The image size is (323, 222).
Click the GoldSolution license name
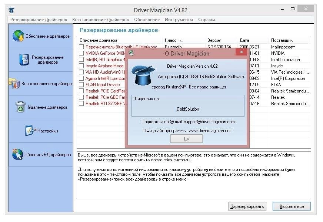click(188, 109)
